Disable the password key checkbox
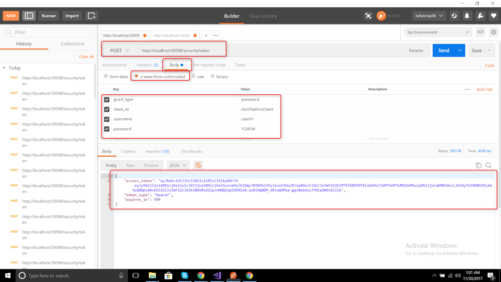The height and width of the screenshot is (282, 501). [x=106, y=129]
